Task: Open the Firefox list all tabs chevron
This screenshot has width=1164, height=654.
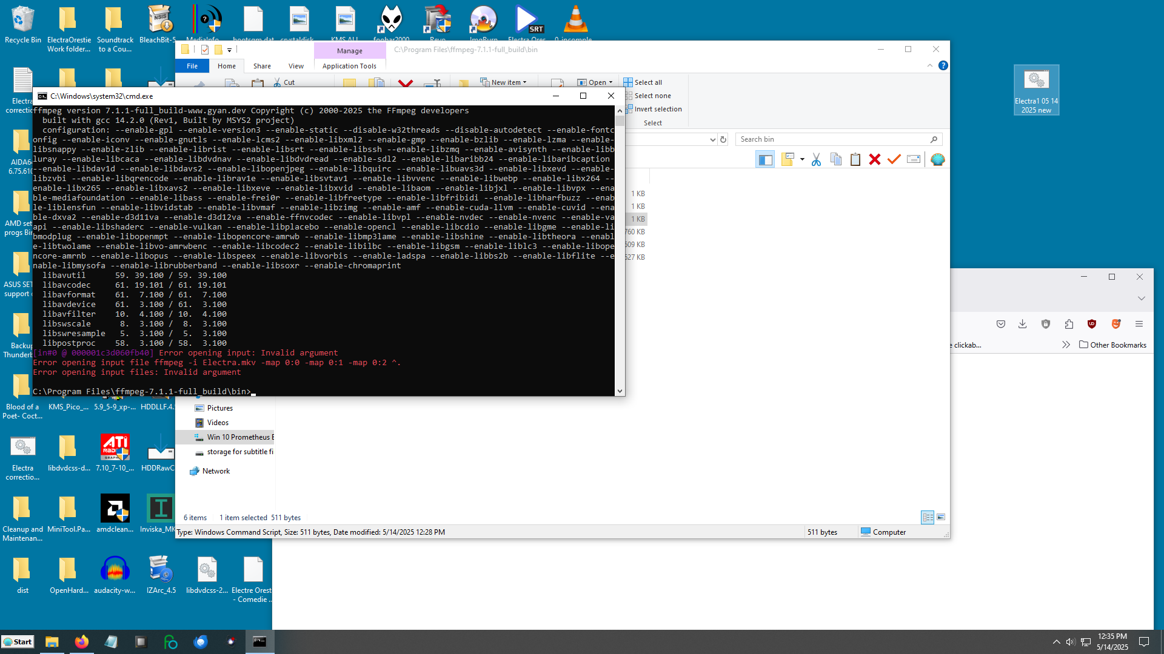Action: (1142, 299)
